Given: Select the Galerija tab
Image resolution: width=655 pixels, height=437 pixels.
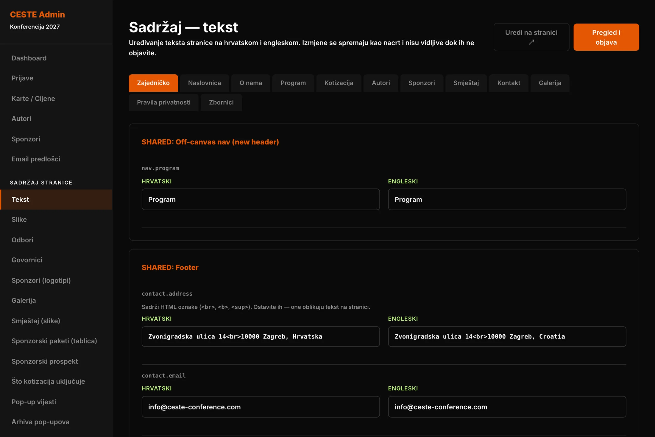Looking at the screenshot, I should coord(550,83).
